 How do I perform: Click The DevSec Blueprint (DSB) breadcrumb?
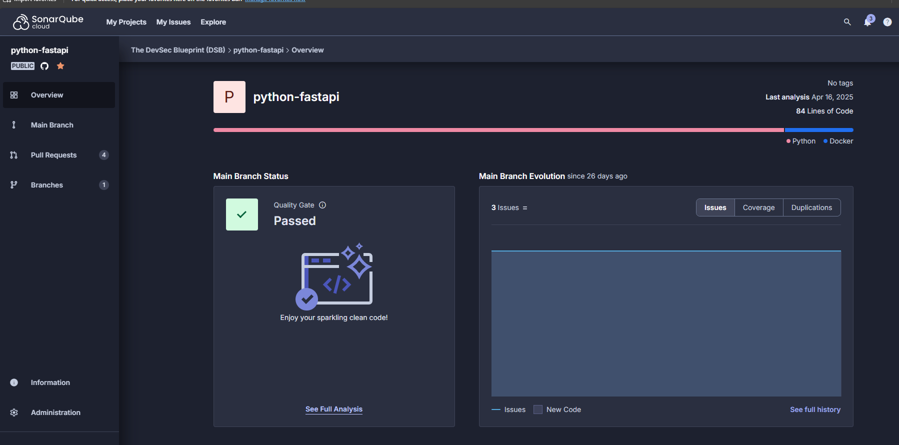pos(178,50)
